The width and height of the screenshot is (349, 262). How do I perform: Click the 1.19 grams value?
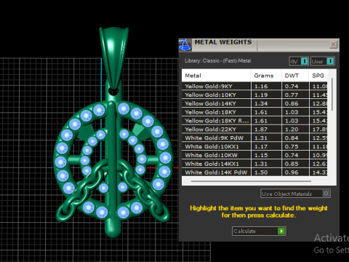pyautogui.click(x=261, y=95)
